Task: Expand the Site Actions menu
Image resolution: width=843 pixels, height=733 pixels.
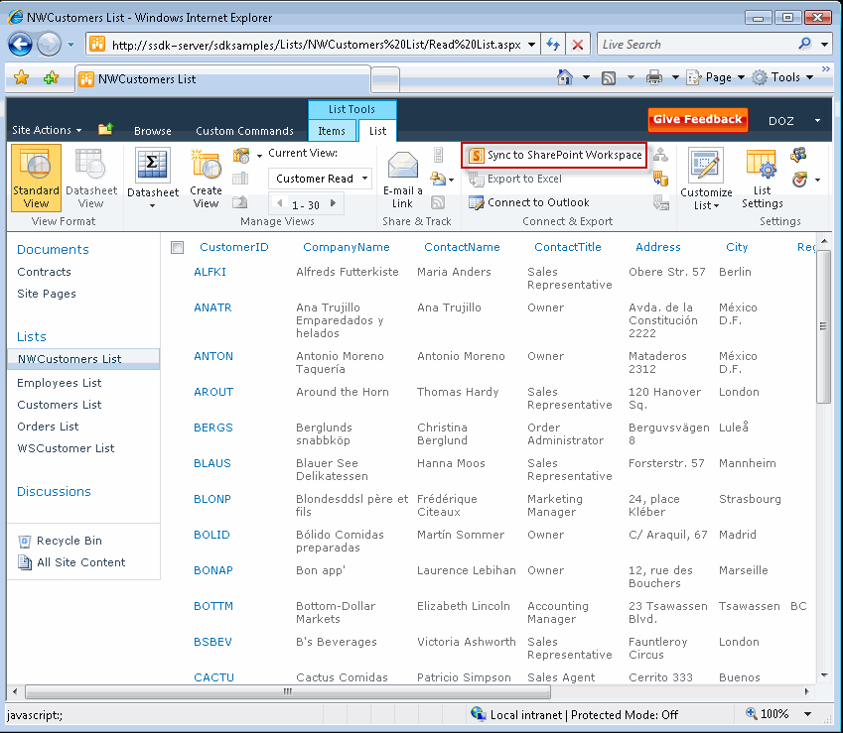Action: [x=47, y=131]
